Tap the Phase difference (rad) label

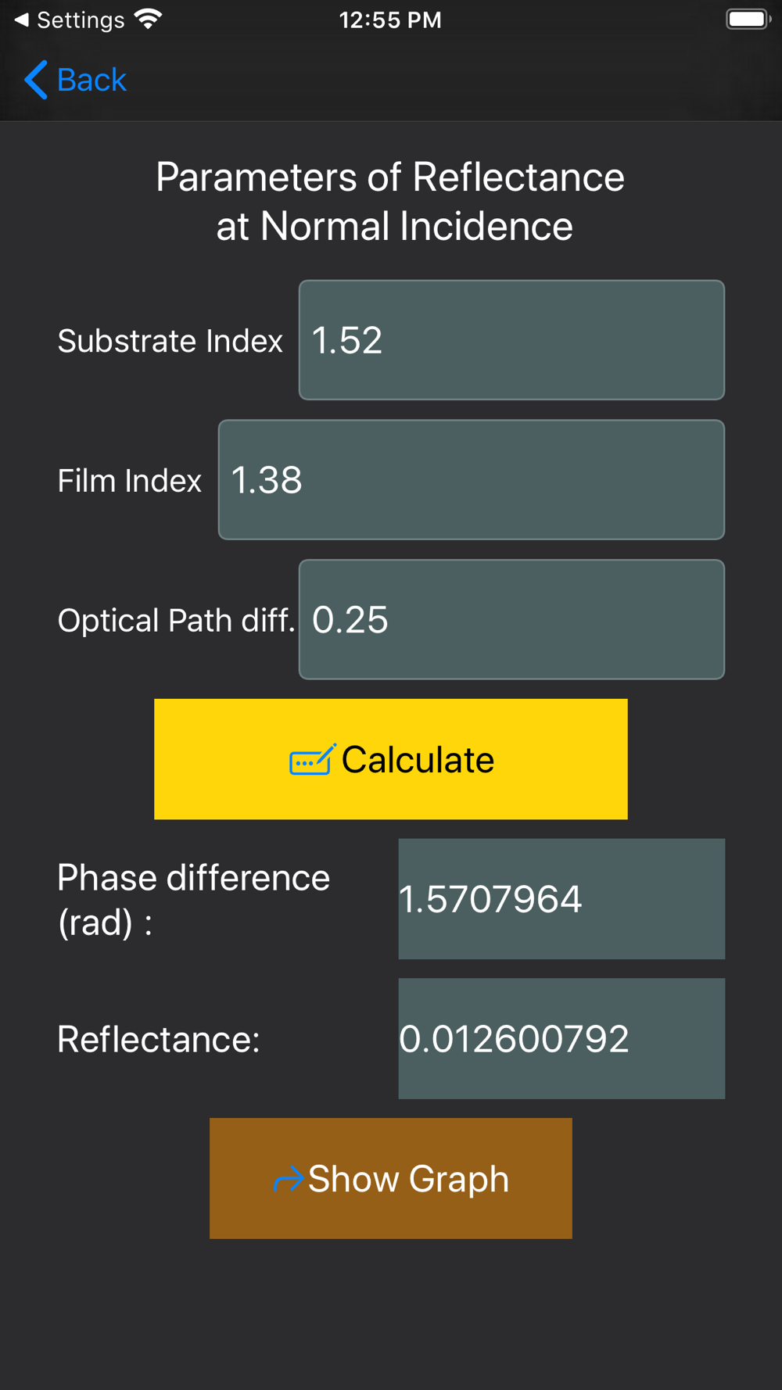coord(194,900)
